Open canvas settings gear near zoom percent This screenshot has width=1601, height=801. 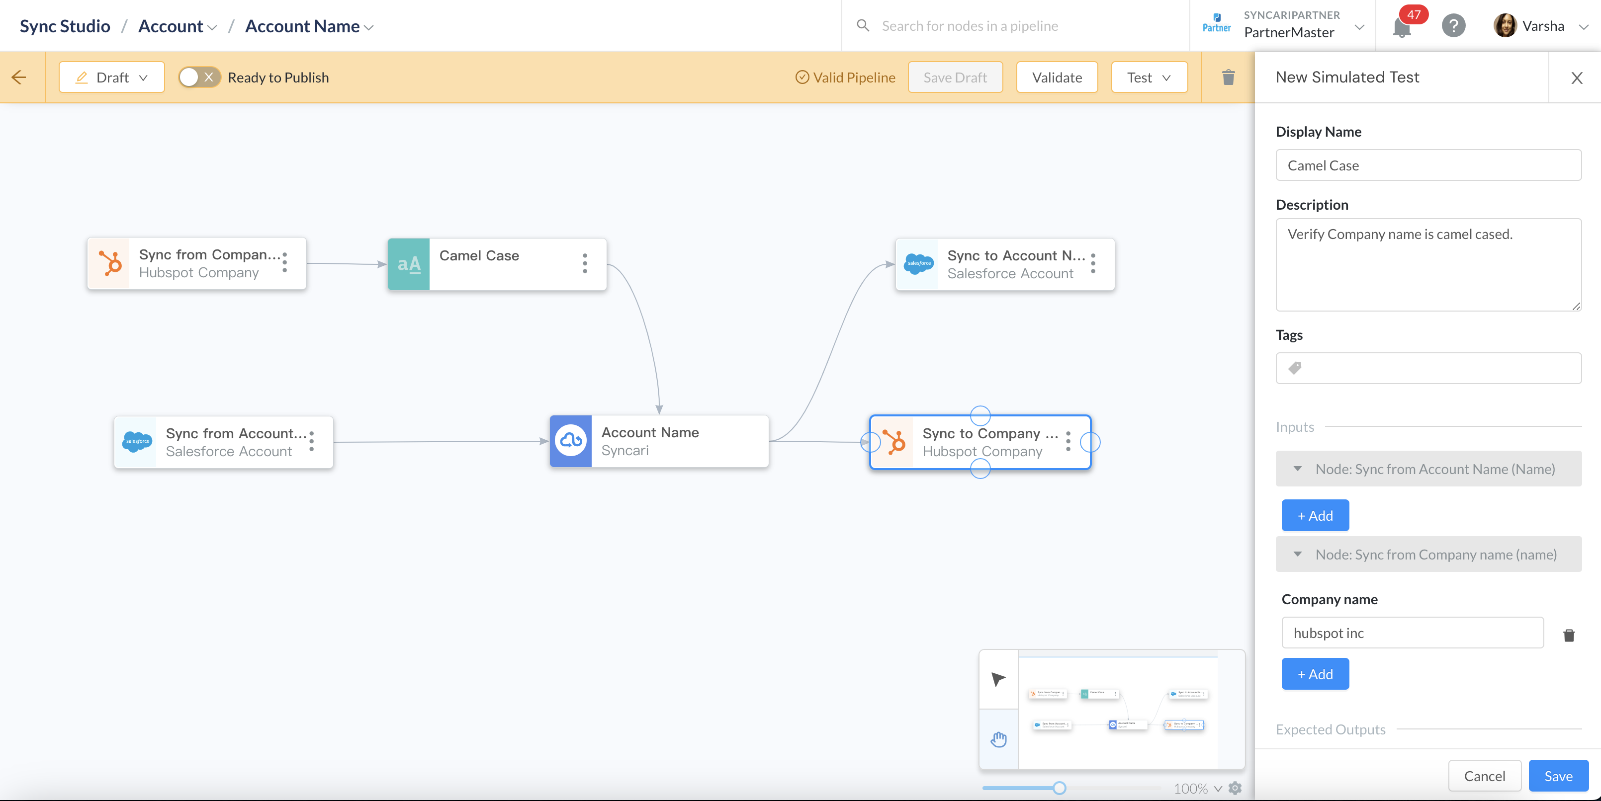pyautogui.click(x=1235, y=788)
